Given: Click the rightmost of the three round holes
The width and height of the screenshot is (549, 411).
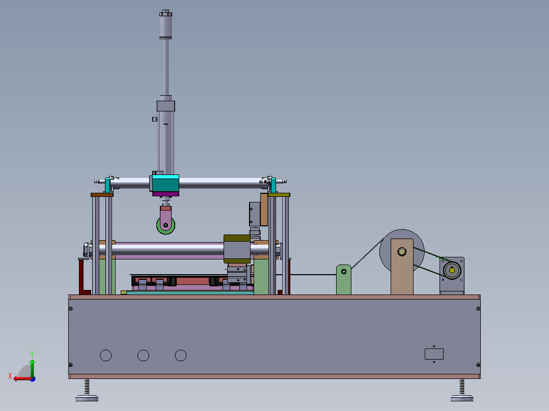Looking at the screenshot, I should [181, 356].
